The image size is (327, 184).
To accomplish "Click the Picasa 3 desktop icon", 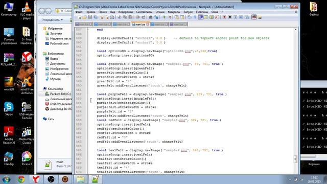I will [27, 158].
